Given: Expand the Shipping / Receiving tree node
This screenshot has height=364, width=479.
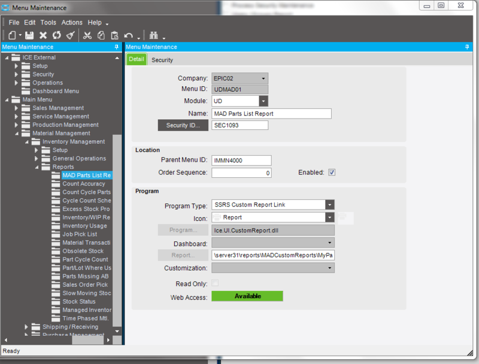Looking at the screenshot, I should click(25, 327).
